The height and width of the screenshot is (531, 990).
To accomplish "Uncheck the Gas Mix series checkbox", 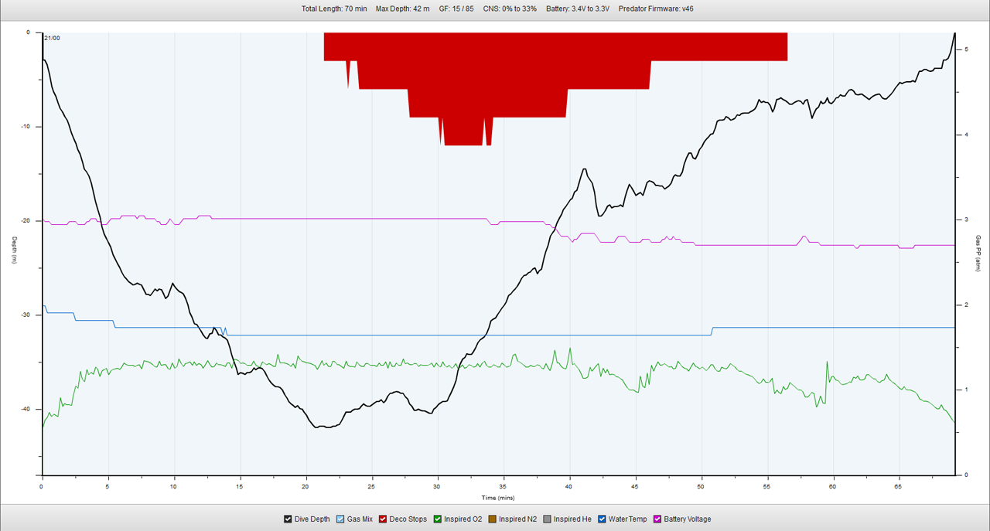I will pyautogui.click(x=340, y=519).
